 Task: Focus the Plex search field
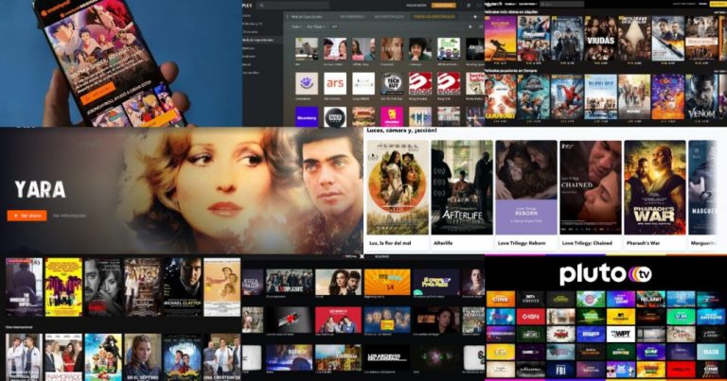click(293, 5)
